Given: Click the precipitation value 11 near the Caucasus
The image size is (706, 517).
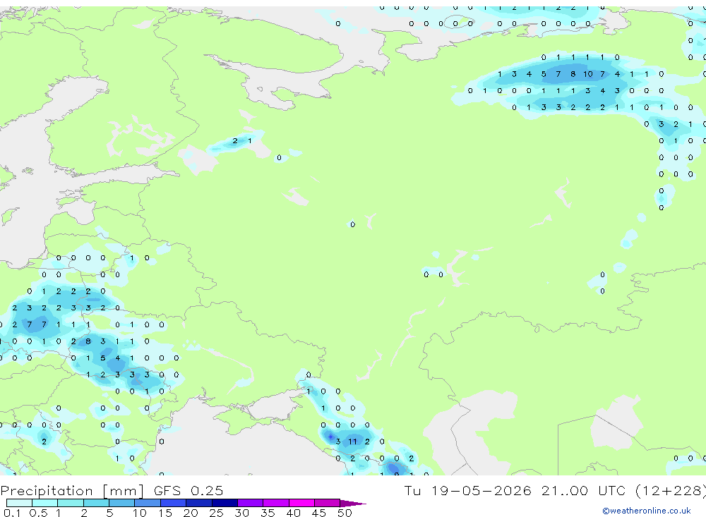Looking at the screenshot, I should (352, 442).
